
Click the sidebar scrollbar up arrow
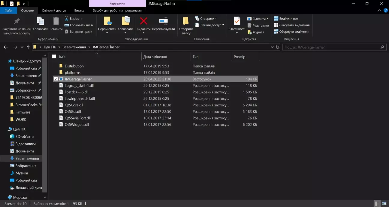(45, 56)
